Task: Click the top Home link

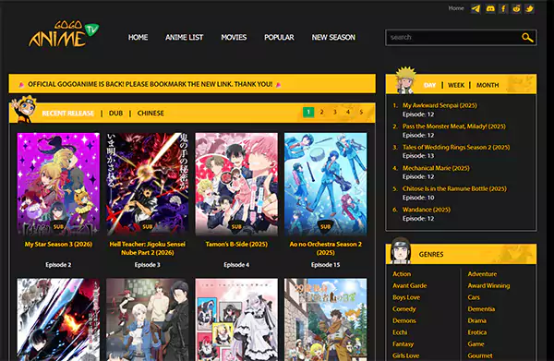Action: point(456,8)
